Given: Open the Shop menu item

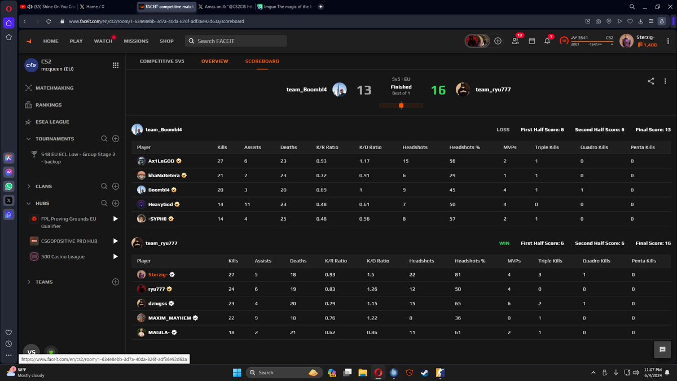Looking at the screenshot, I should point(166,41).
